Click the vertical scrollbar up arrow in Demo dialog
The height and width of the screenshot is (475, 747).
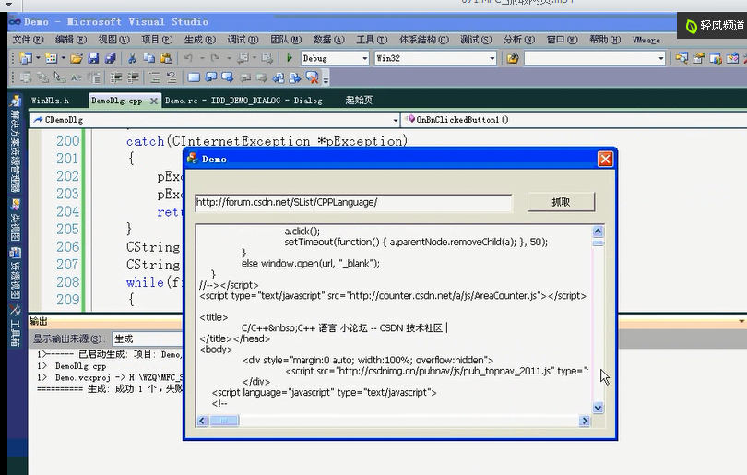click(x=598, y=232)
